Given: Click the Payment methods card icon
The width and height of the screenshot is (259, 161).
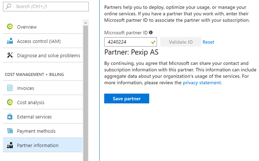Looking at the screenshot, I should (10, 131).
